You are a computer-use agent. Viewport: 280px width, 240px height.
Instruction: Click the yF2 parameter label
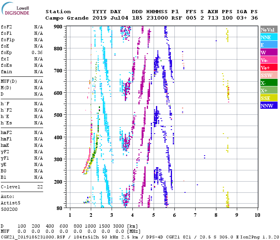click(x=5, y=152)
